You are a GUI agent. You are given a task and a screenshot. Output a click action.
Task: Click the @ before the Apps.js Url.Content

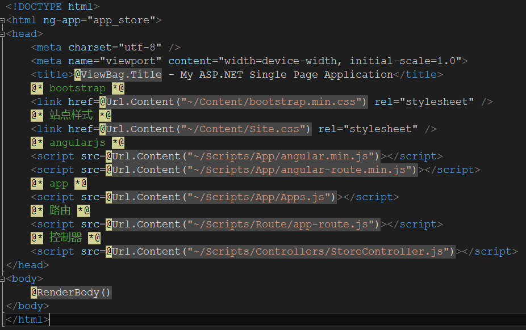click(x=109, y=197)
